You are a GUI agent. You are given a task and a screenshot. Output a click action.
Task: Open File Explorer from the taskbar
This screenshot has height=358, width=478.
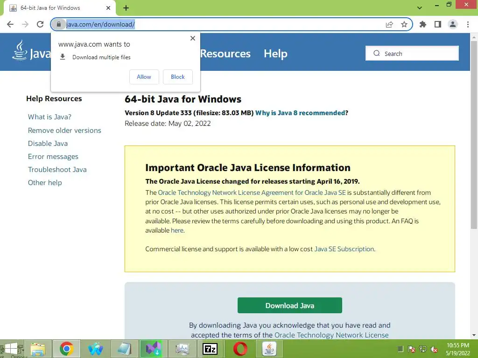tap(38, 349)
